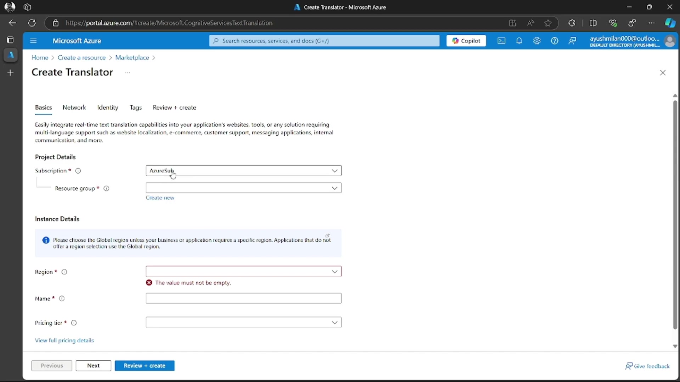This screenshot has width=680, height=382.
Task: Open the portal menu hamburger icon
Action: tap(33, 41)
